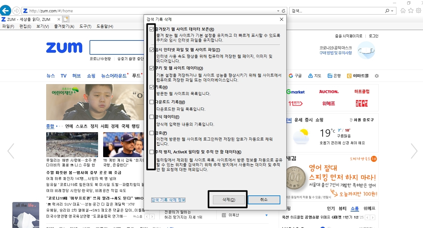Close the 검색 기록 삭제 dialog with X
The image size is (423, 228).
281,19
